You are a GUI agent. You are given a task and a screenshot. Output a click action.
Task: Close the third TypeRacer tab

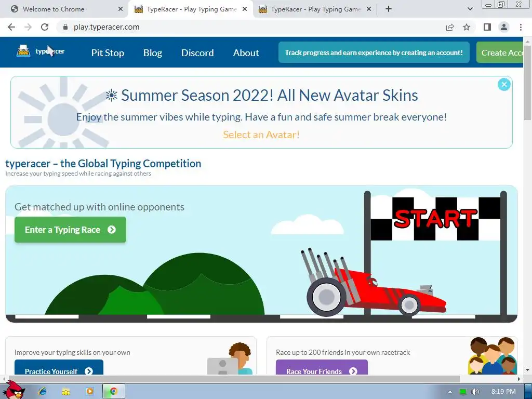(x=369, y=9)
